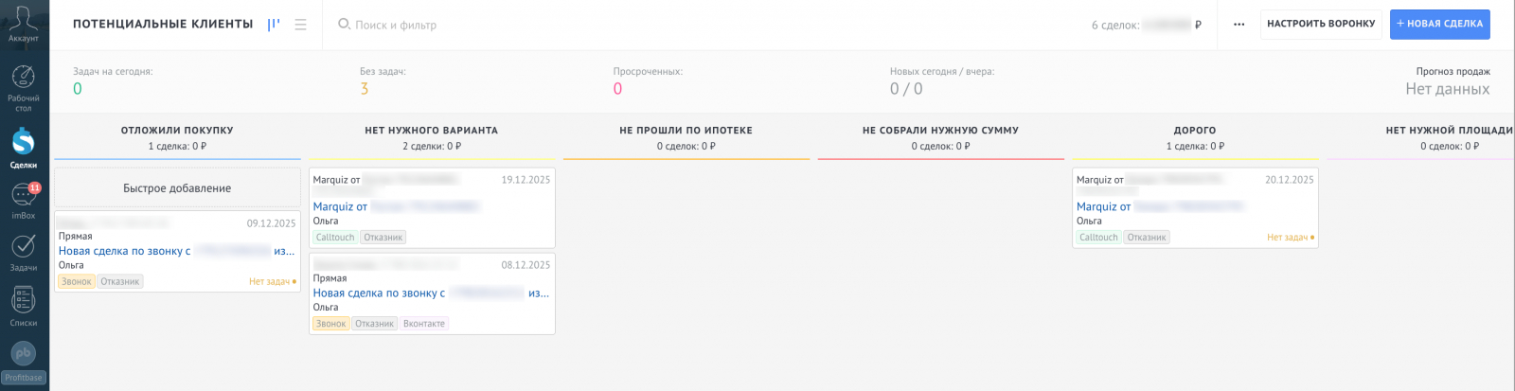Click the НОВАЯ СДЕЛКА button
Viewport: 1515px width, 391px height.
(1439, 25)
